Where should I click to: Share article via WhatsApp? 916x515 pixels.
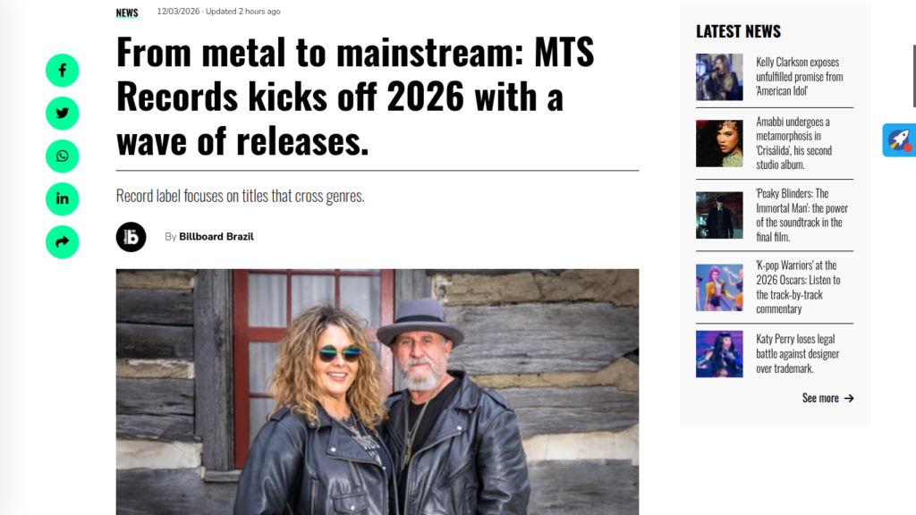[x=63, y=156]
